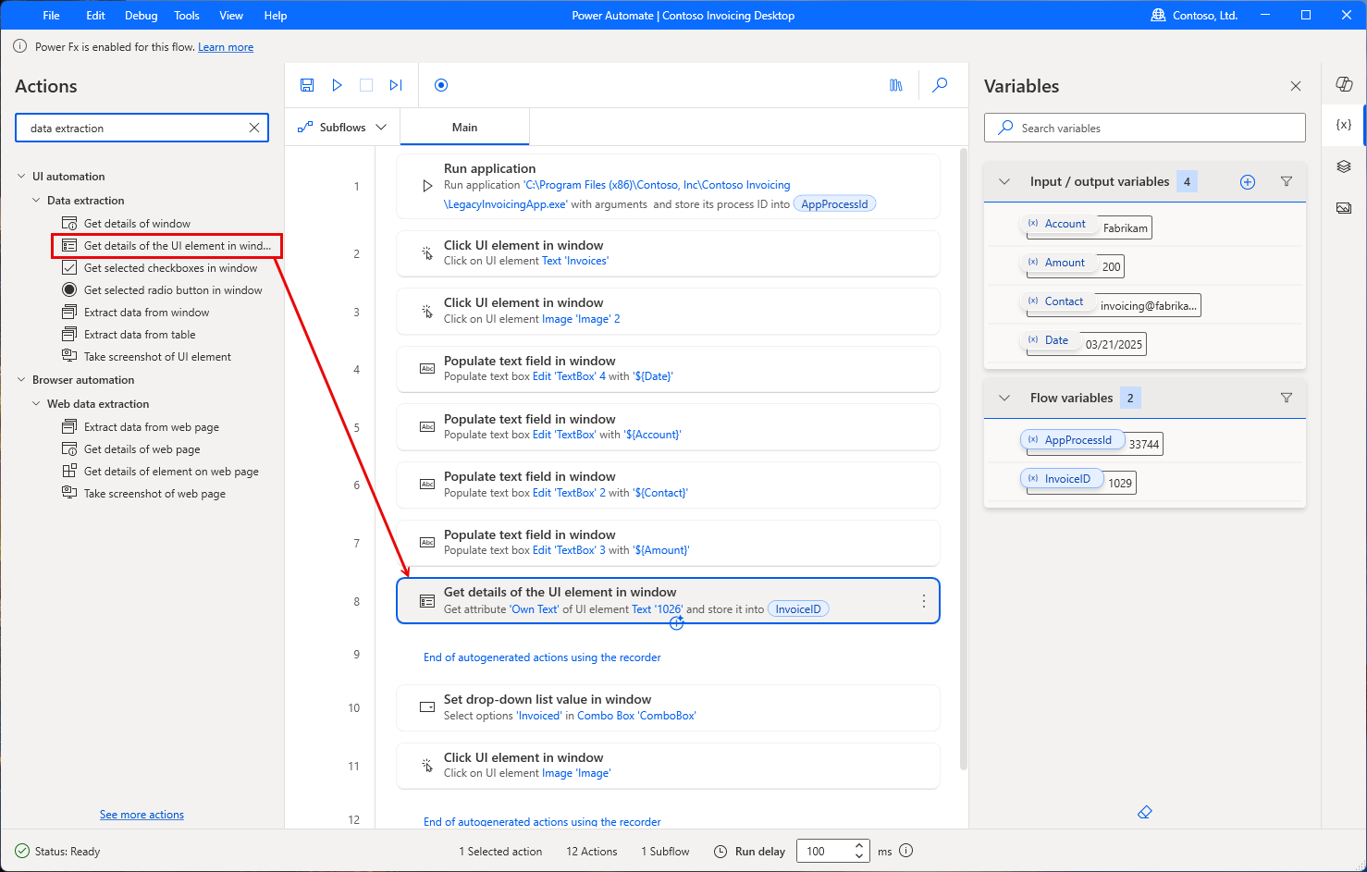
Task: Clear the data extraction search box
Action: click(x=254, y=128)
